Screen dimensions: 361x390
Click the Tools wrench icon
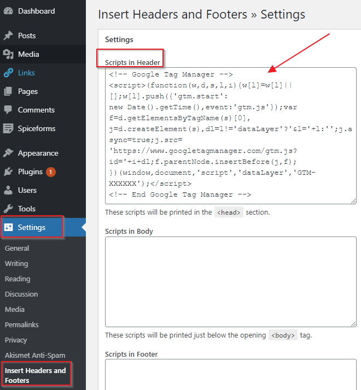pyautogui.click(x=8, y=209)
